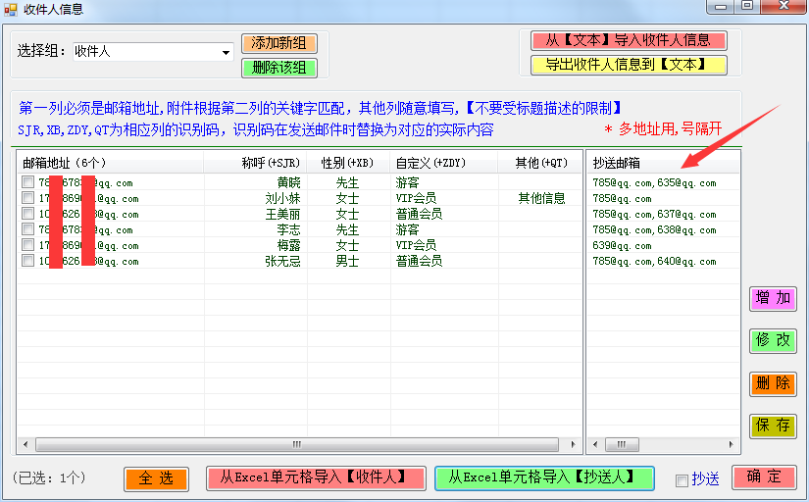Screen dimensions: 809x502
Task: Click the 抄送邮箱 scrollbar thumb
Action: [x=623, y=444]
